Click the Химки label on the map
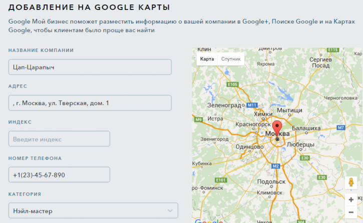363x223 pixels. tap(263, 114)
